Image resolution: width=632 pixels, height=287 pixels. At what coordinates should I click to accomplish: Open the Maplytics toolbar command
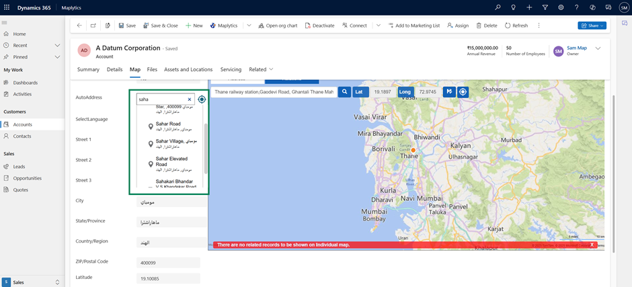(224, 26)
